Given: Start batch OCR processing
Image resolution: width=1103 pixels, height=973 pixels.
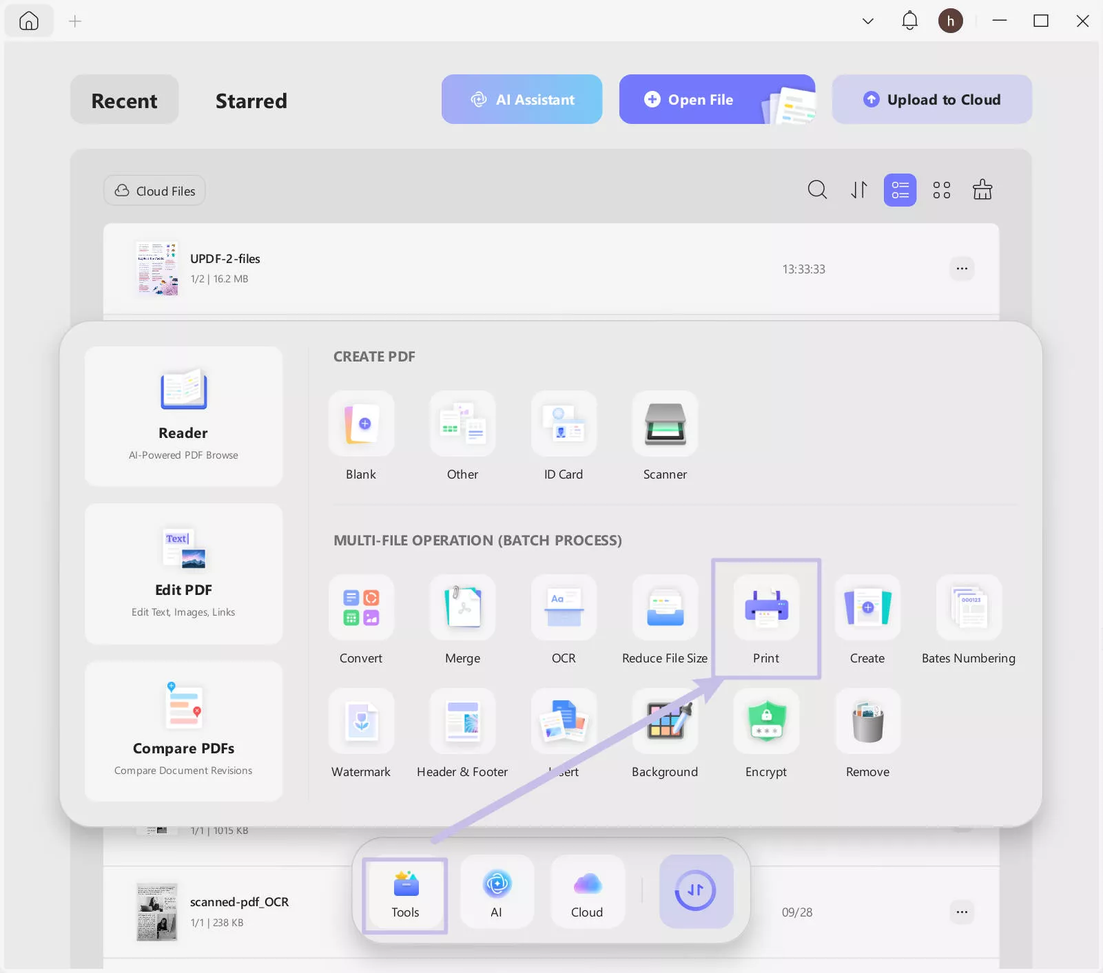Looking at the screenshot, I should pyautogui.click(x=564, y=607).
